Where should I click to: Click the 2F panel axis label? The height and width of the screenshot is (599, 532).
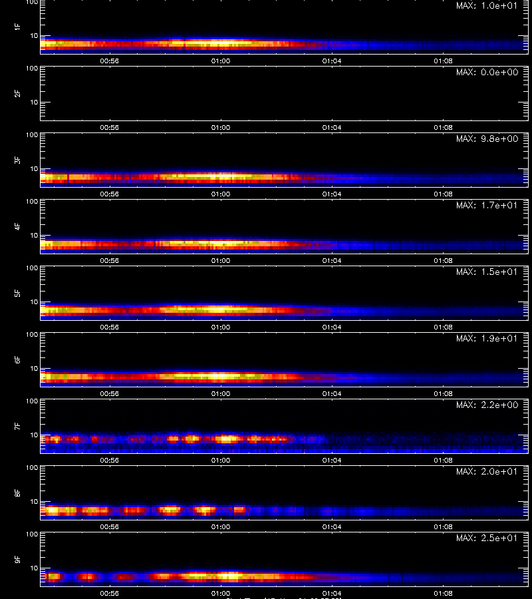click(x=17, y=93)
